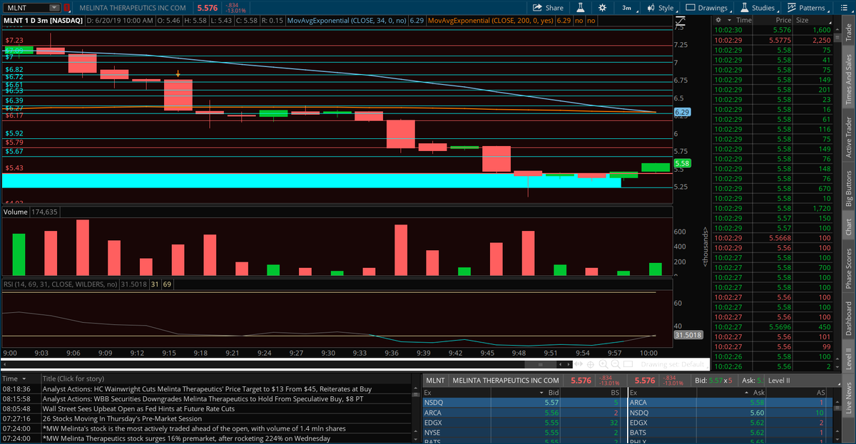Click the pan arrows icon under chart
The width and height of the screenshot is (856, 444).
coord(580,364)
